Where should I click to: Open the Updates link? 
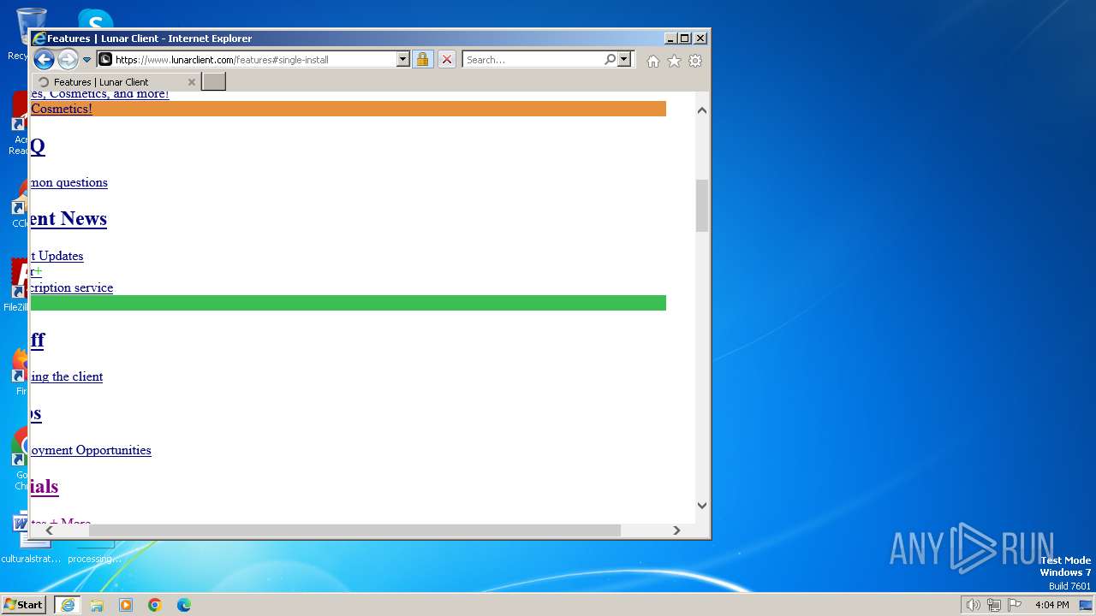click(x=57, y=256)
